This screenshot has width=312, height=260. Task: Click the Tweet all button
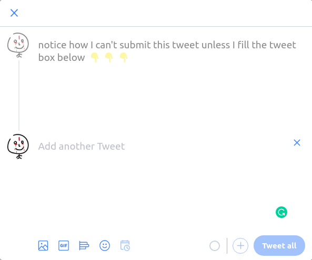(x=279, y=246)
